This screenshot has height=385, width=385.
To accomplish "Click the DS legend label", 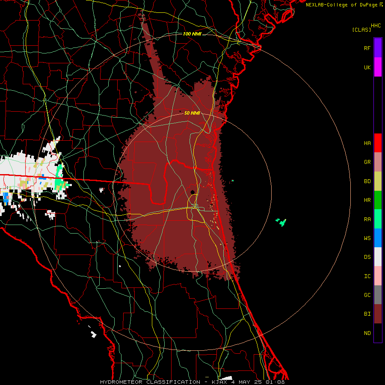I will tap(367, 257).
